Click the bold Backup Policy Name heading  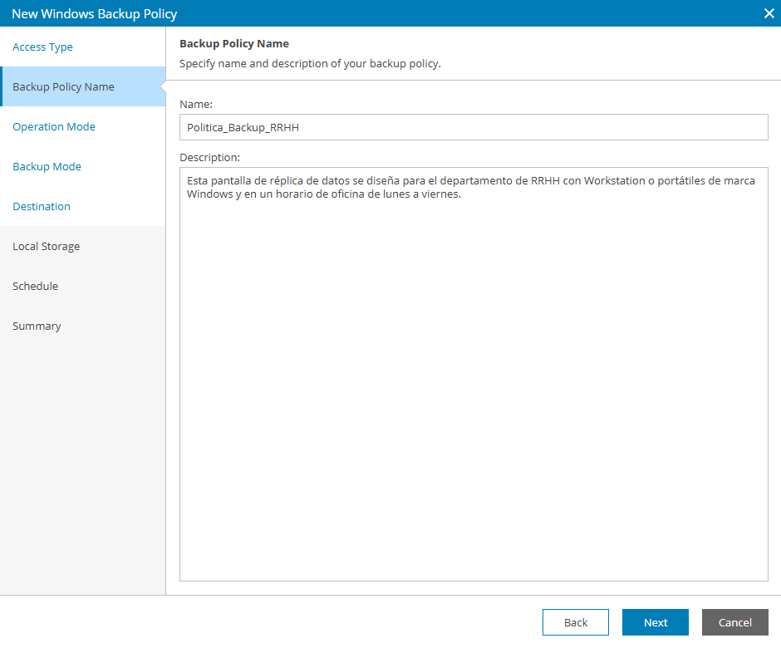point(234,44)
